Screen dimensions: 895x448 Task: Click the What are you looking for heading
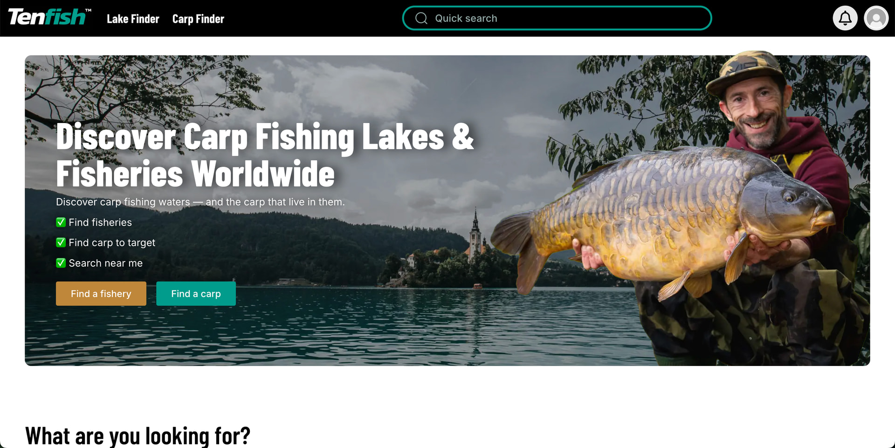pos(138,436)
